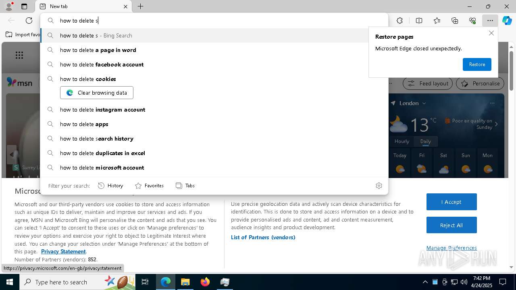This screenshot has width=516, height=290.
Task: Switch weather view to Hourly tab
Action: (x=402, y=141)
